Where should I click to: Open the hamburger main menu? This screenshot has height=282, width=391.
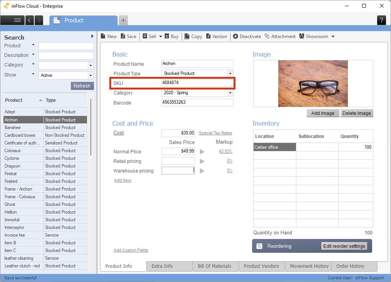click(17, 20)
